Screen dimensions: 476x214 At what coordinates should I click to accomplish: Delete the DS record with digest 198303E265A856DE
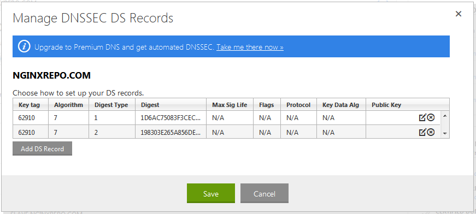(x=431, y=132)
